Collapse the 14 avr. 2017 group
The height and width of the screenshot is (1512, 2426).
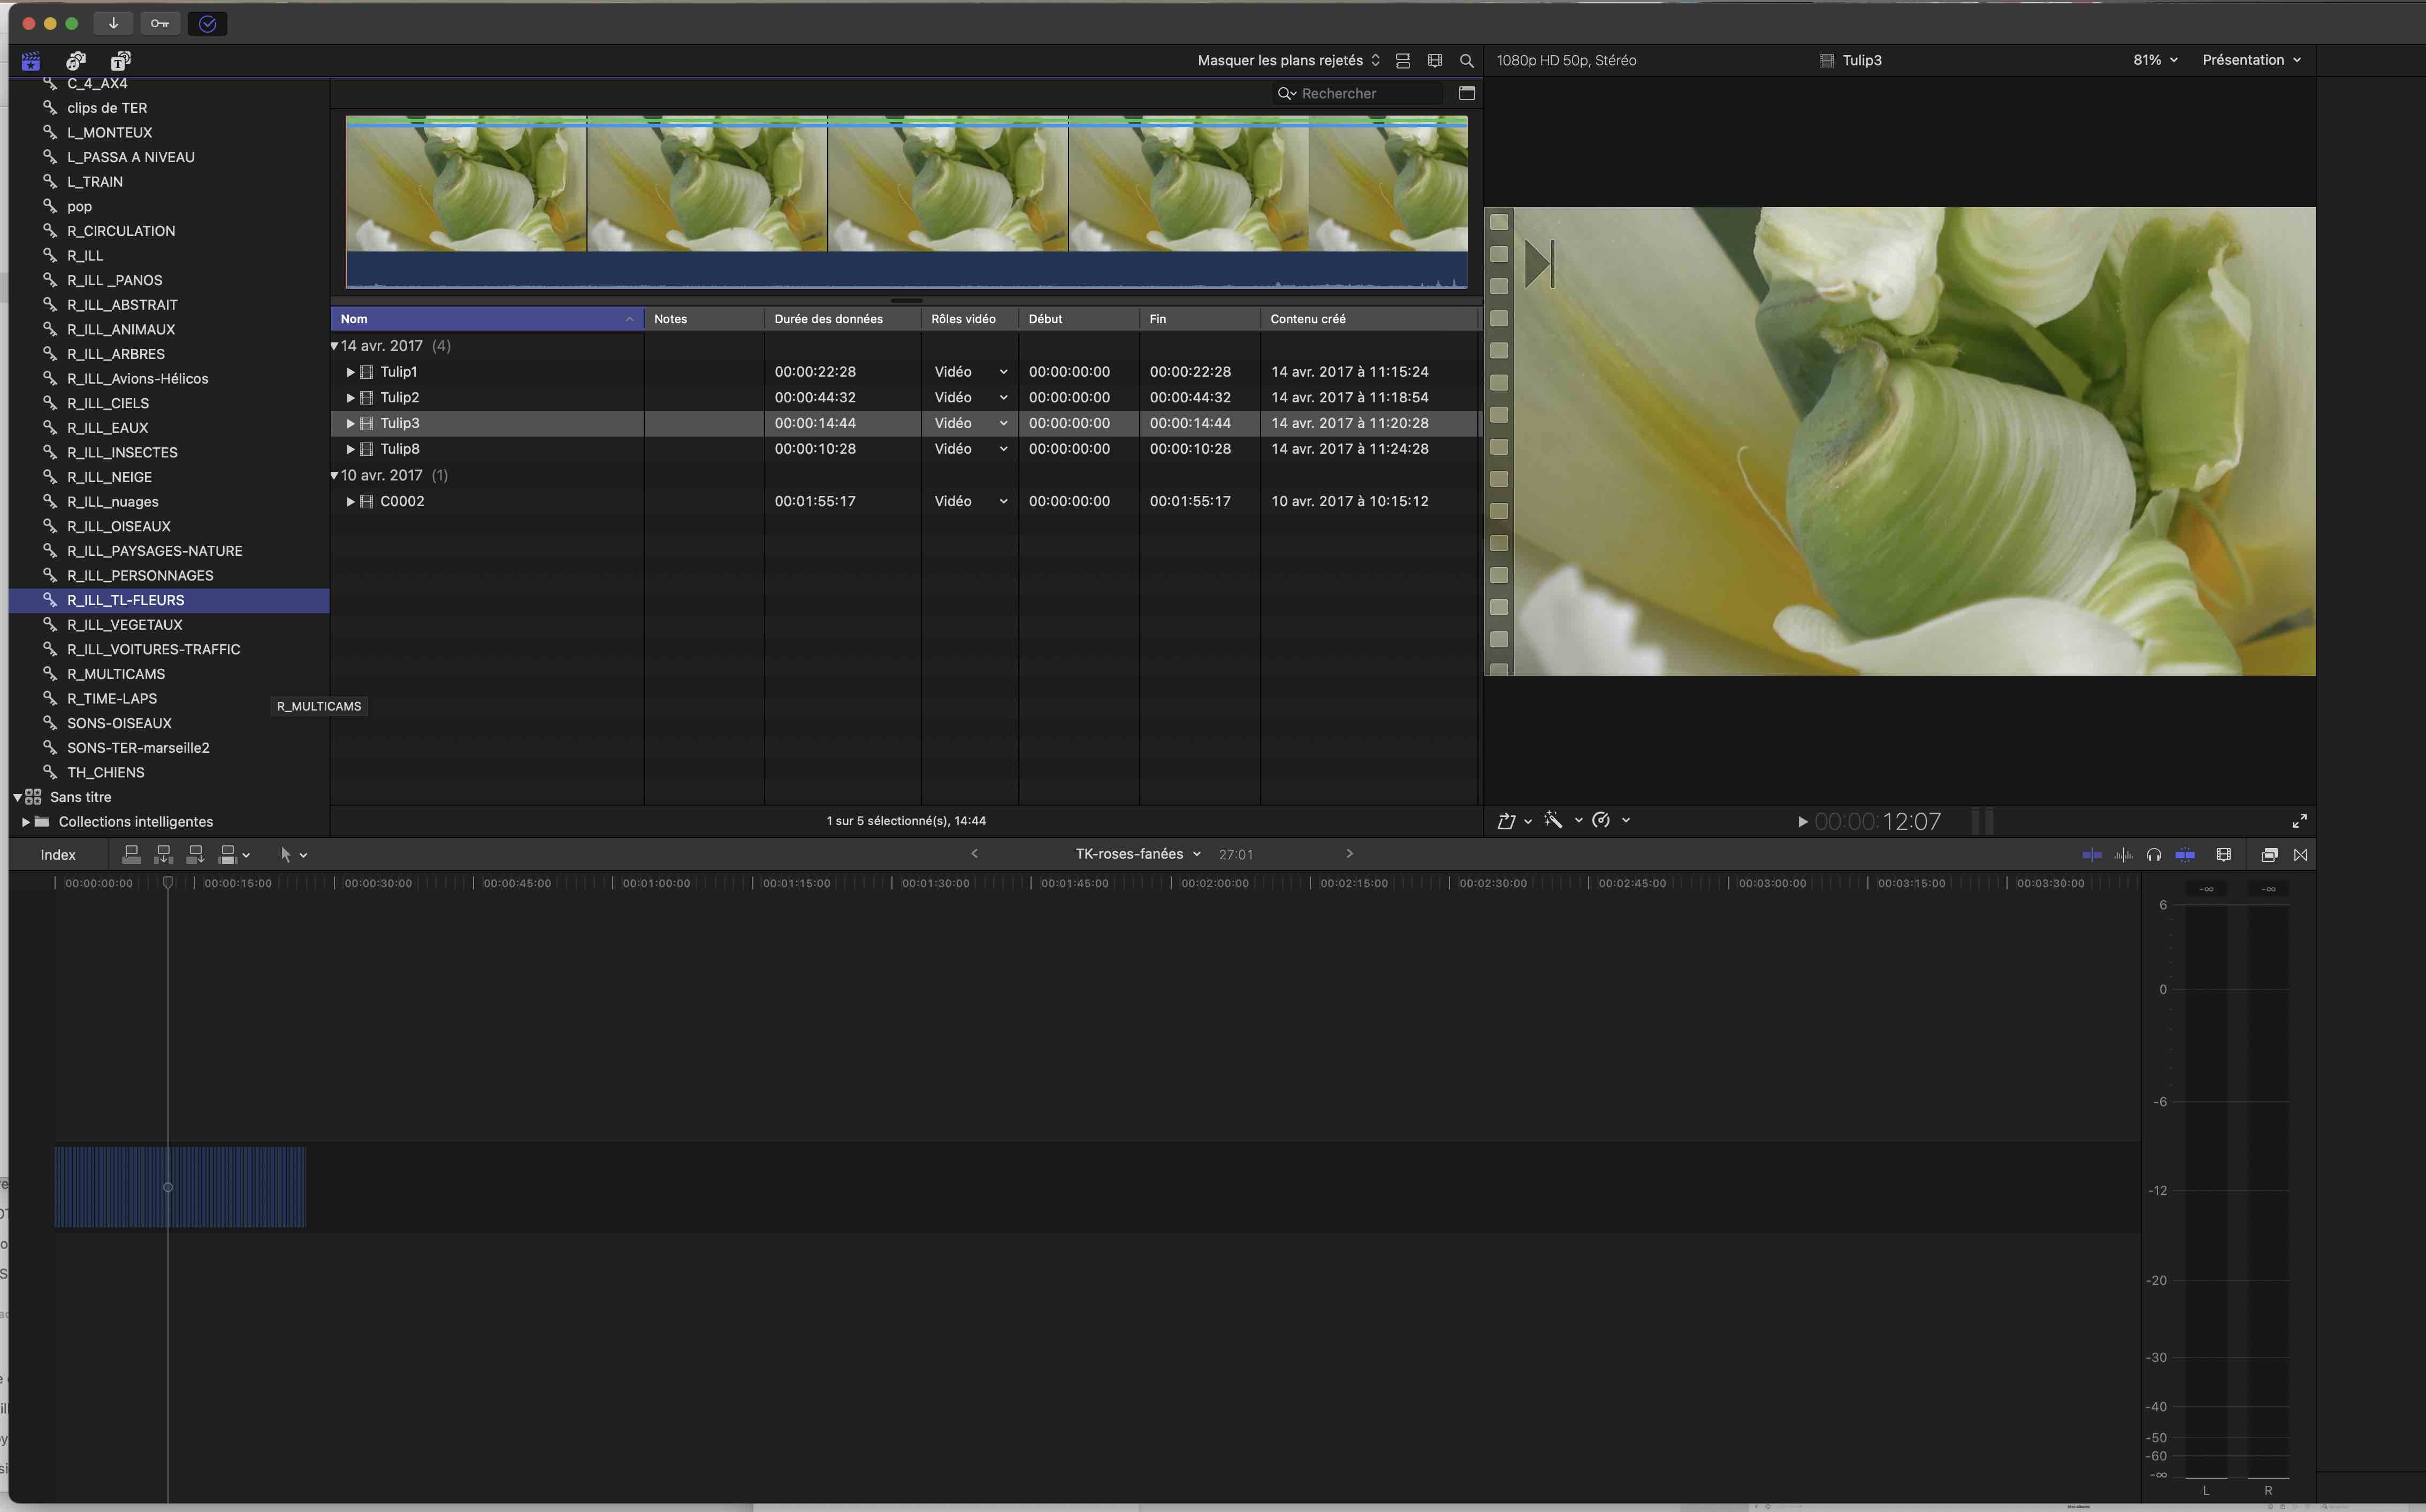(334, 346)
